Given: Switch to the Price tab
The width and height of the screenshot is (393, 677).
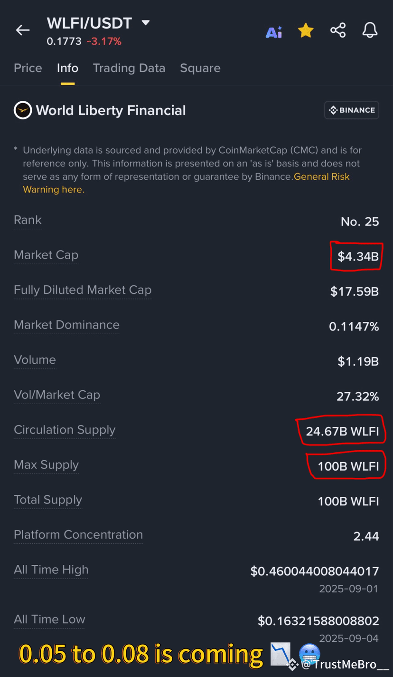Looking at the screenshot, I should pyautogui.click(x=28, y=68).
